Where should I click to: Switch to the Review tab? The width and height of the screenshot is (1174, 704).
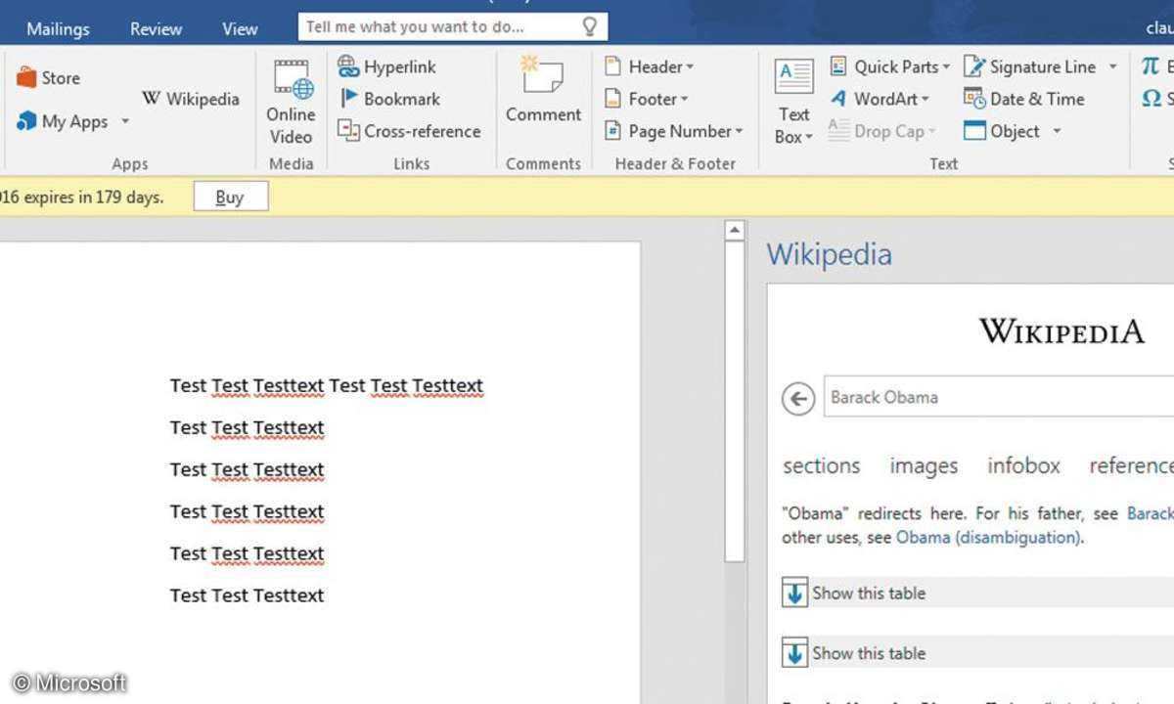pos(157,28)
